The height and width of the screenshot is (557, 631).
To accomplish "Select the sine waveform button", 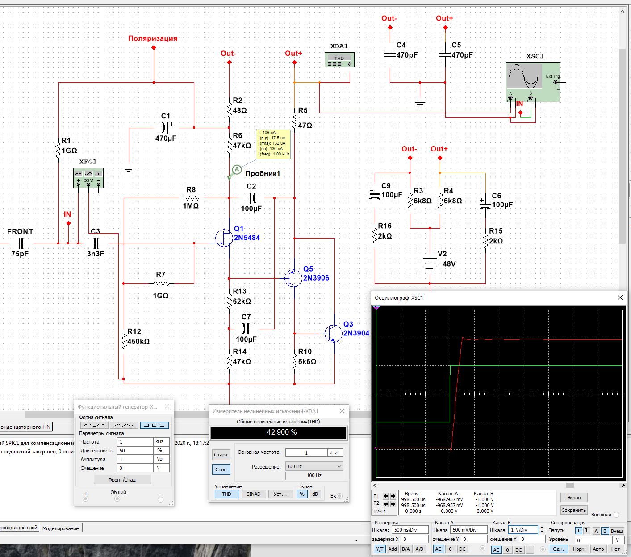I will click(94, 425).
